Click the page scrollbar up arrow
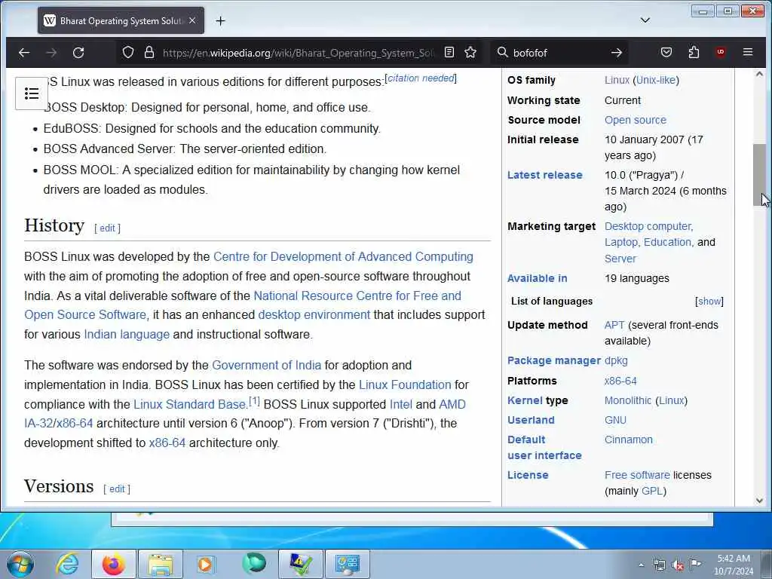This screenshot has width=772, height=579. [759, 75]
